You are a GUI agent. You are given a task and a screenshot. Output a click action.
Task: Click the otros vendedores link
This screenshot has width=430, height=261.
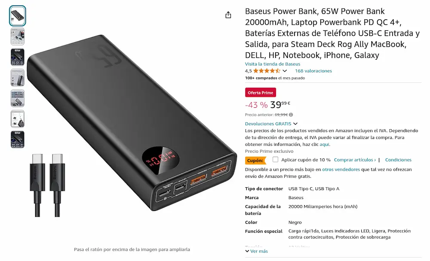[x=341, y=170]
